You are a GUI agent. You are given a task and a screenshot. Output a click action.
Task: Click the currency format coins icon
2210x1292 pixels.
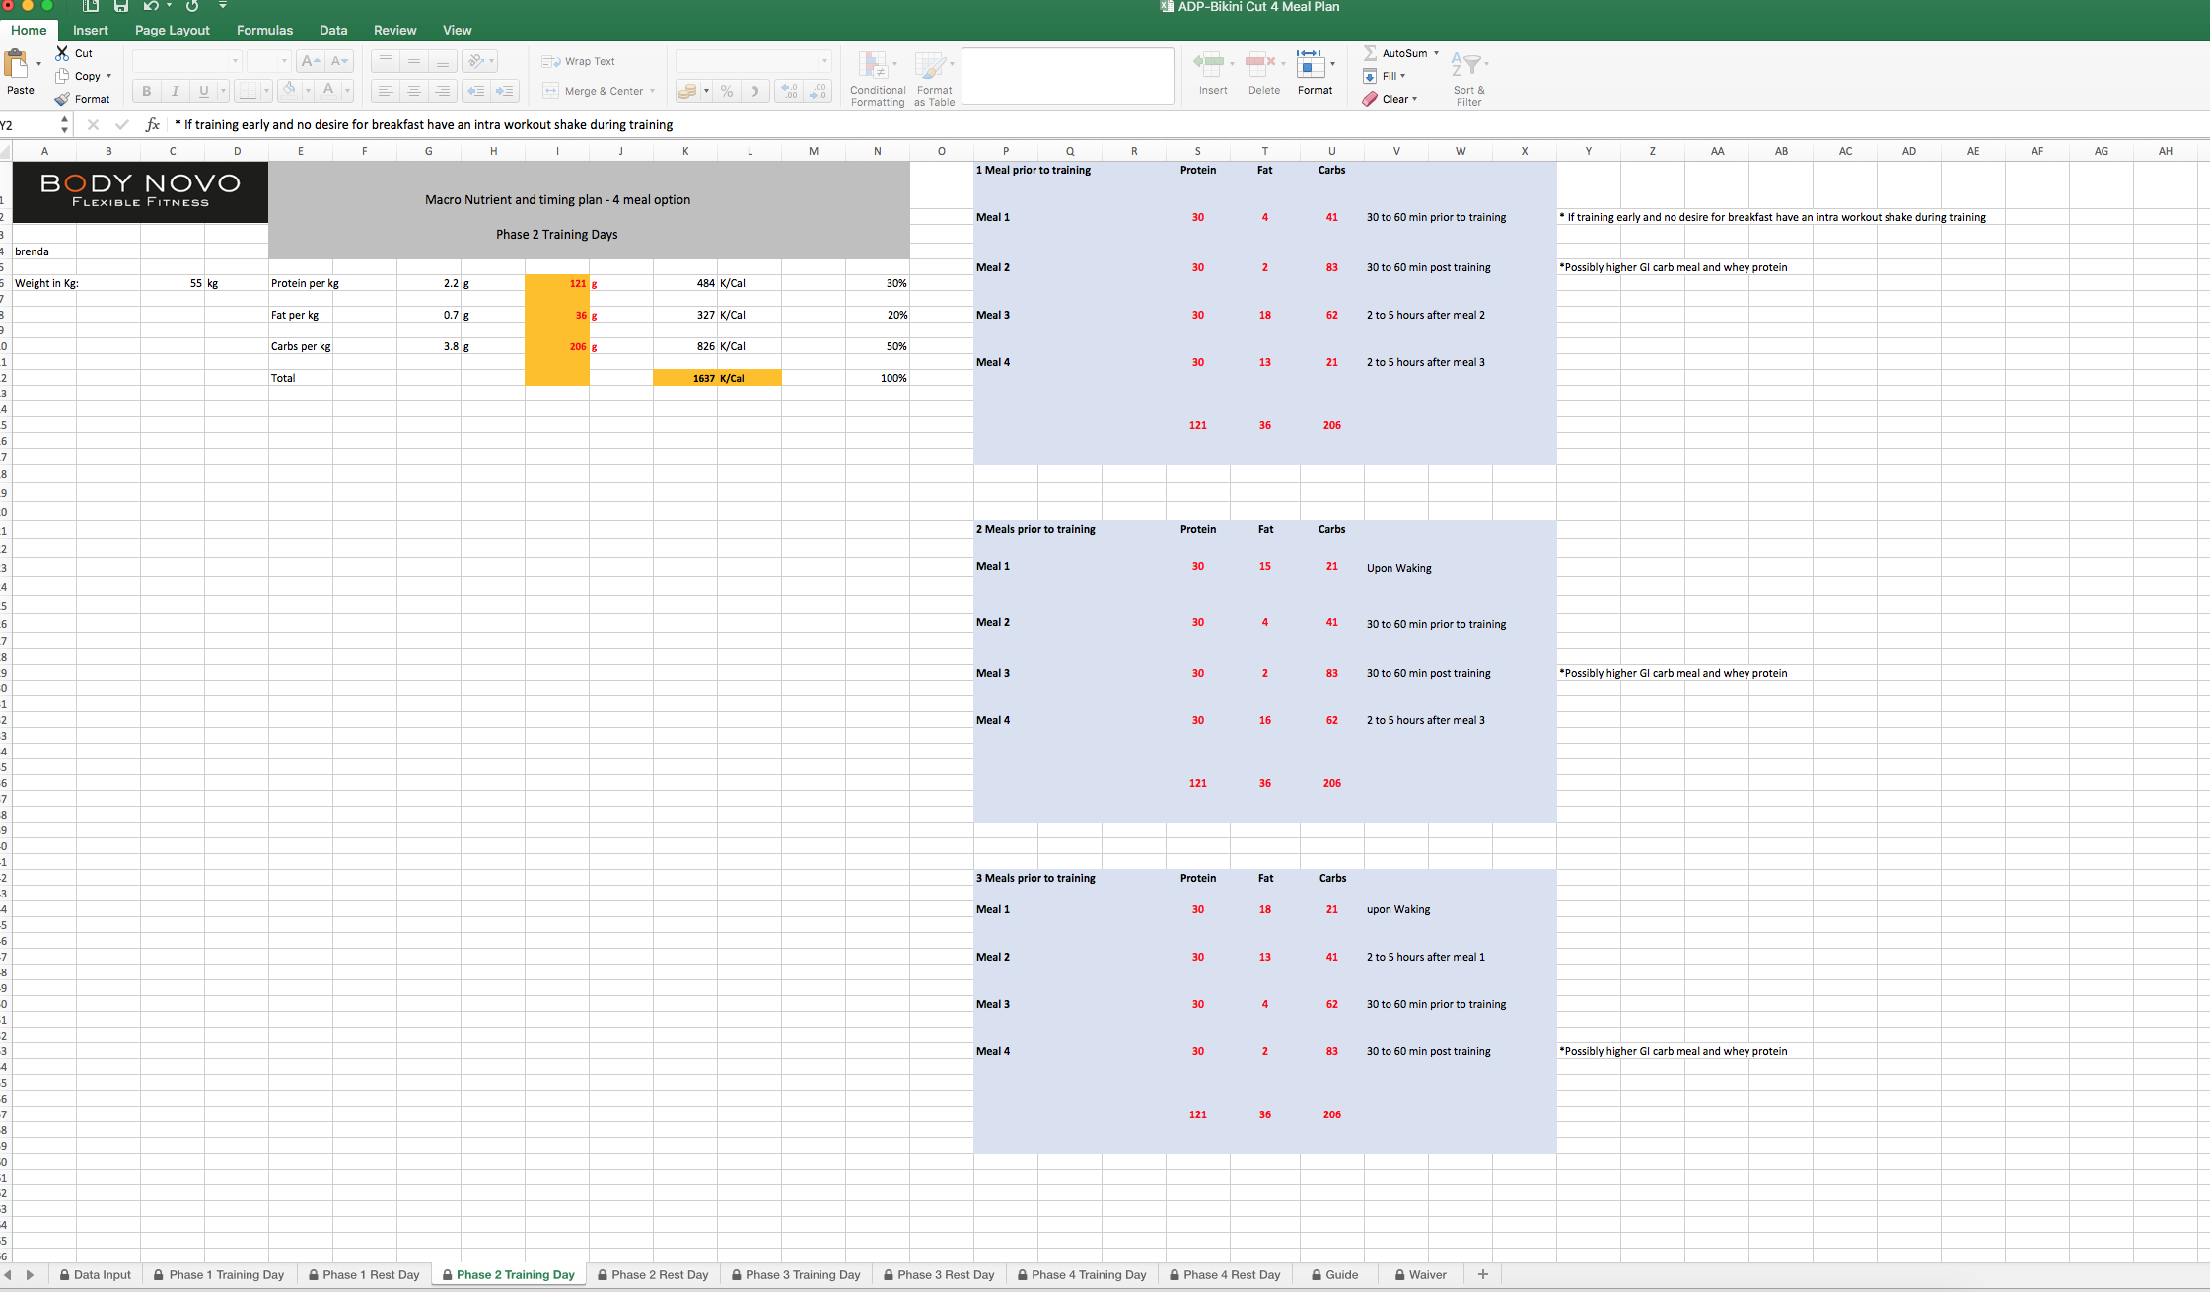click(x=687, y=91)
